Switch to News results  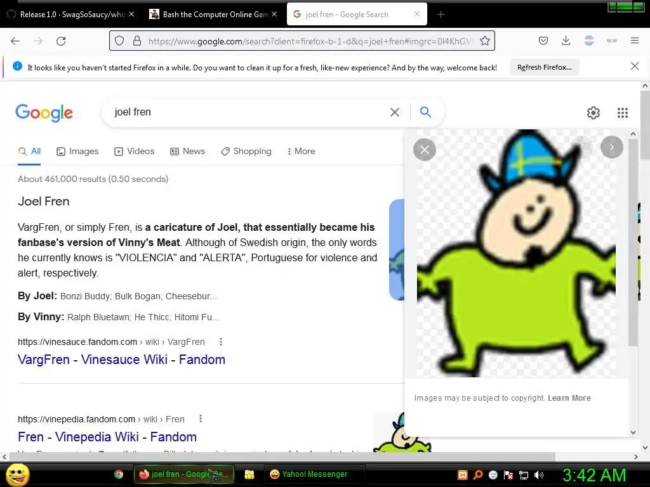tap(188, 152)
